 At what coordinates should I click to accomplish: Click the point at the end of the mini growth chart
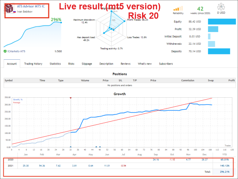(61, 22)
